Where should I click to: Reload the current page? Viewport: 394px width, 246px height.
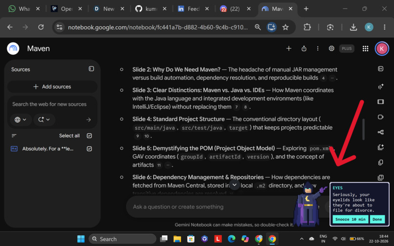click(x=41, y=27)
